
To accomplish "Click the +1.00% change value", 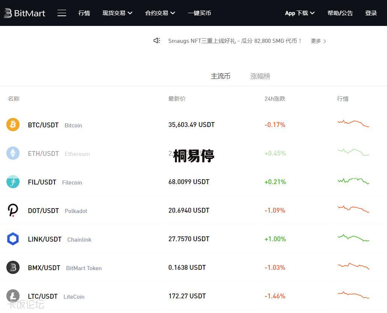I will tap(275, 239).
